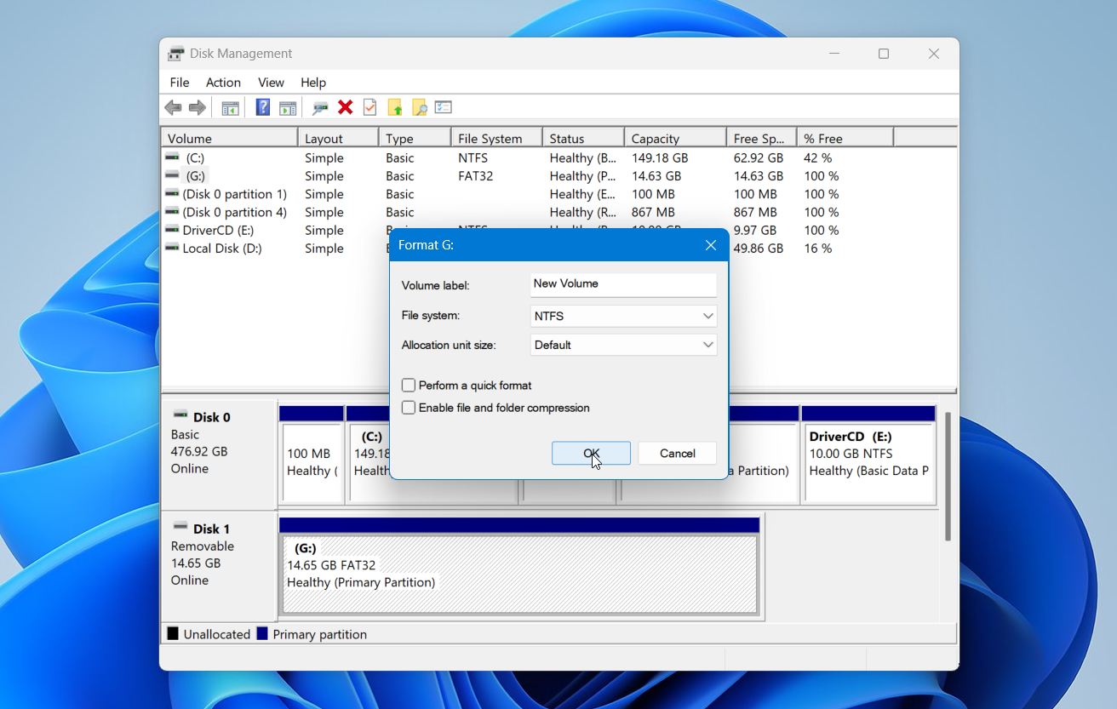1117x709 pixels.
Task: Sort by the Layout column header
Action: tap(338, 138)
